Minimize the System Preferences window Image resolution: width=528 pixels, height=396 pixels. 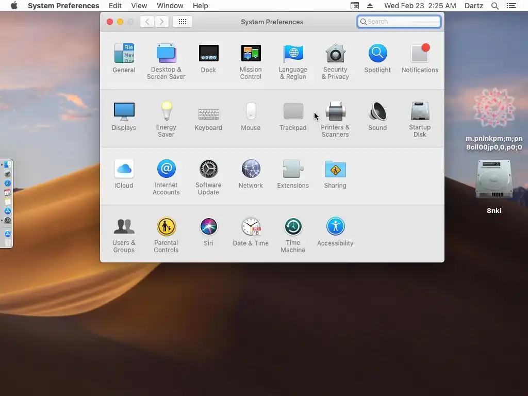coord(120,22)
